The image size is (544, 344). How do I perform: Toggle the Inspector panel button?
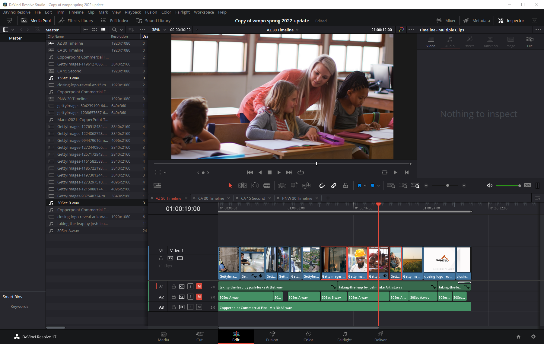511,21
